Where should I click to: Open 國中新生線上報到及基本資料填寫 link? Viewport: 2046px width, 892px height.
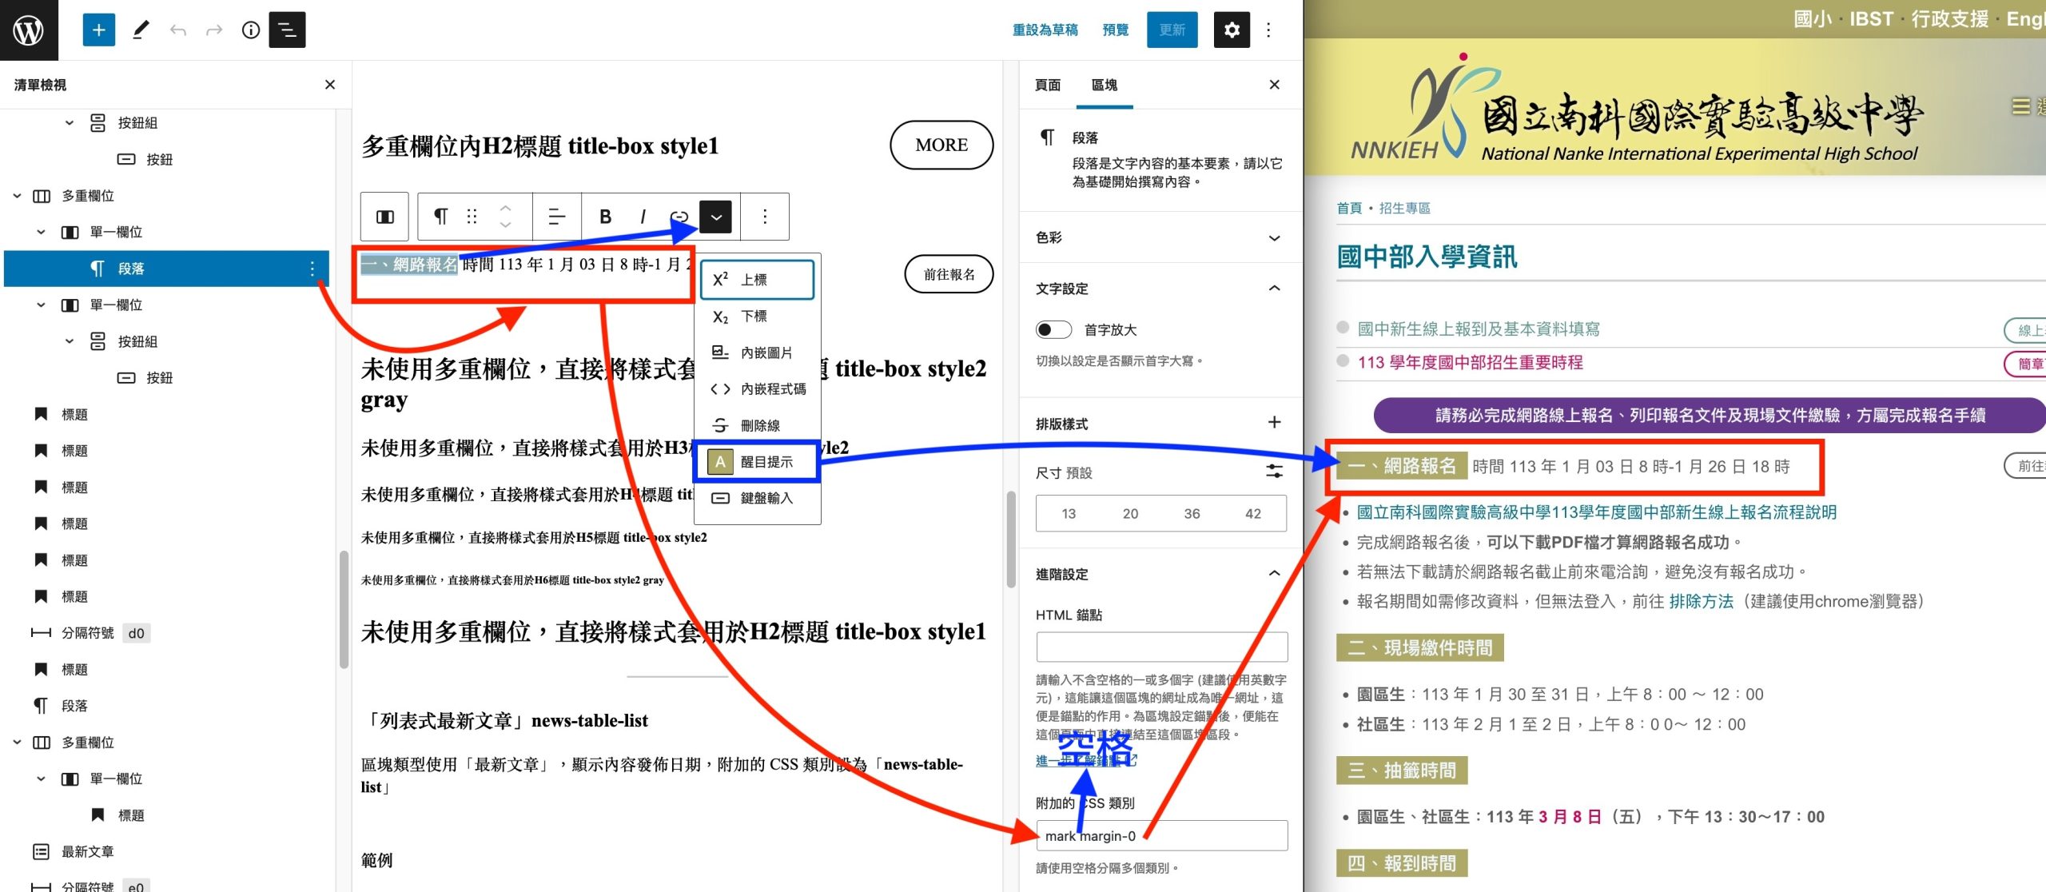[x=1478, y=329]
